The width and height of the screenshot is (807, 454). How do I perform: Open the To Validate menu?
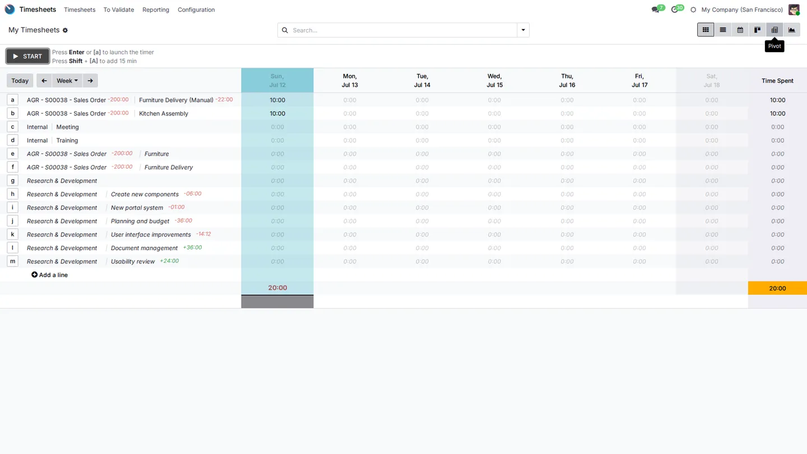tap(119, 10)
